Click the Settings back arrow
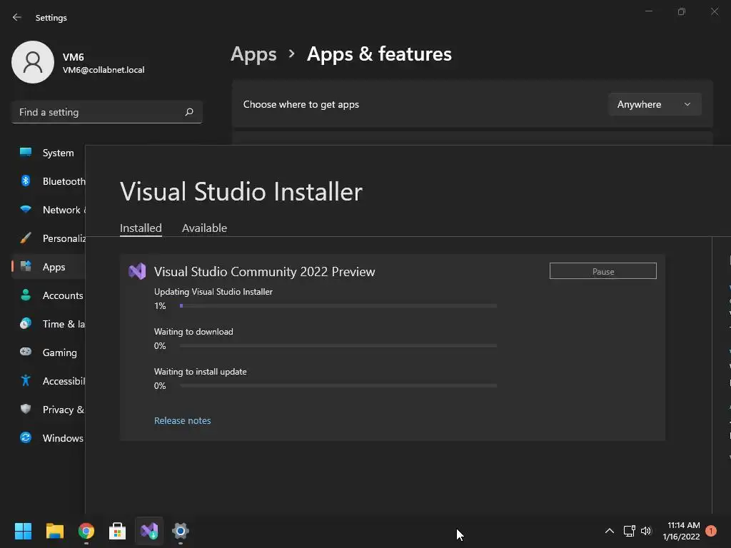 click(17, 17)
